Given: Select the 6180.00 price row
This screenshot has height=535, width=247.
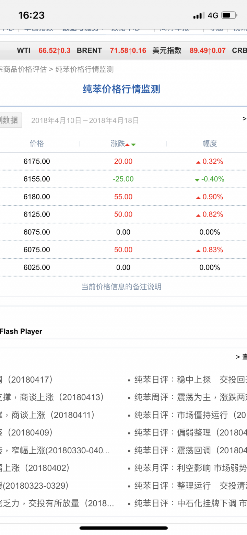Looking at the screenshot, I should [37, 197].
